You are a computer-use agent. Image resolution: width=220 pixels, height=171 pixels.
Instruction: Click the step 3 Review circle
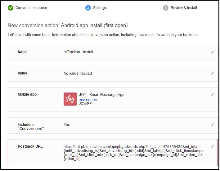(x=166, y=8)
